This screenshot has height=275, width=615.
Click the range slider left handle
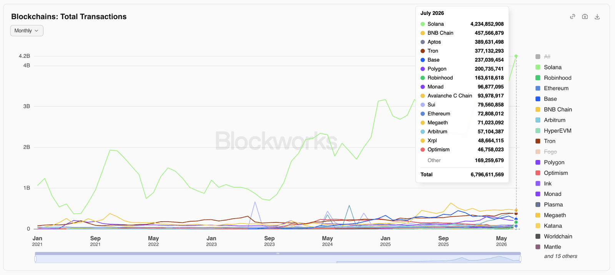(x=35, y=259)
